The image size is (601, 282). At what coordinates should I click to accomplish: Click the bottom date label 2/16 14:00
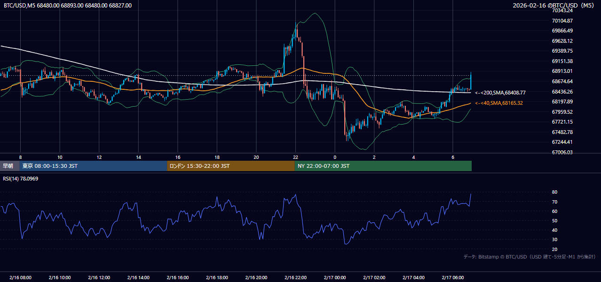(x=138, y=277)
